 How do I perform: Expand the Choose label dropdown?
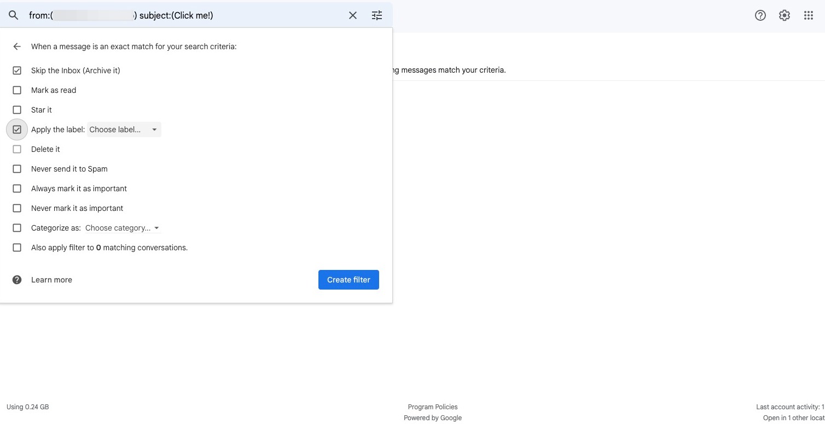[x=124, y=129]
